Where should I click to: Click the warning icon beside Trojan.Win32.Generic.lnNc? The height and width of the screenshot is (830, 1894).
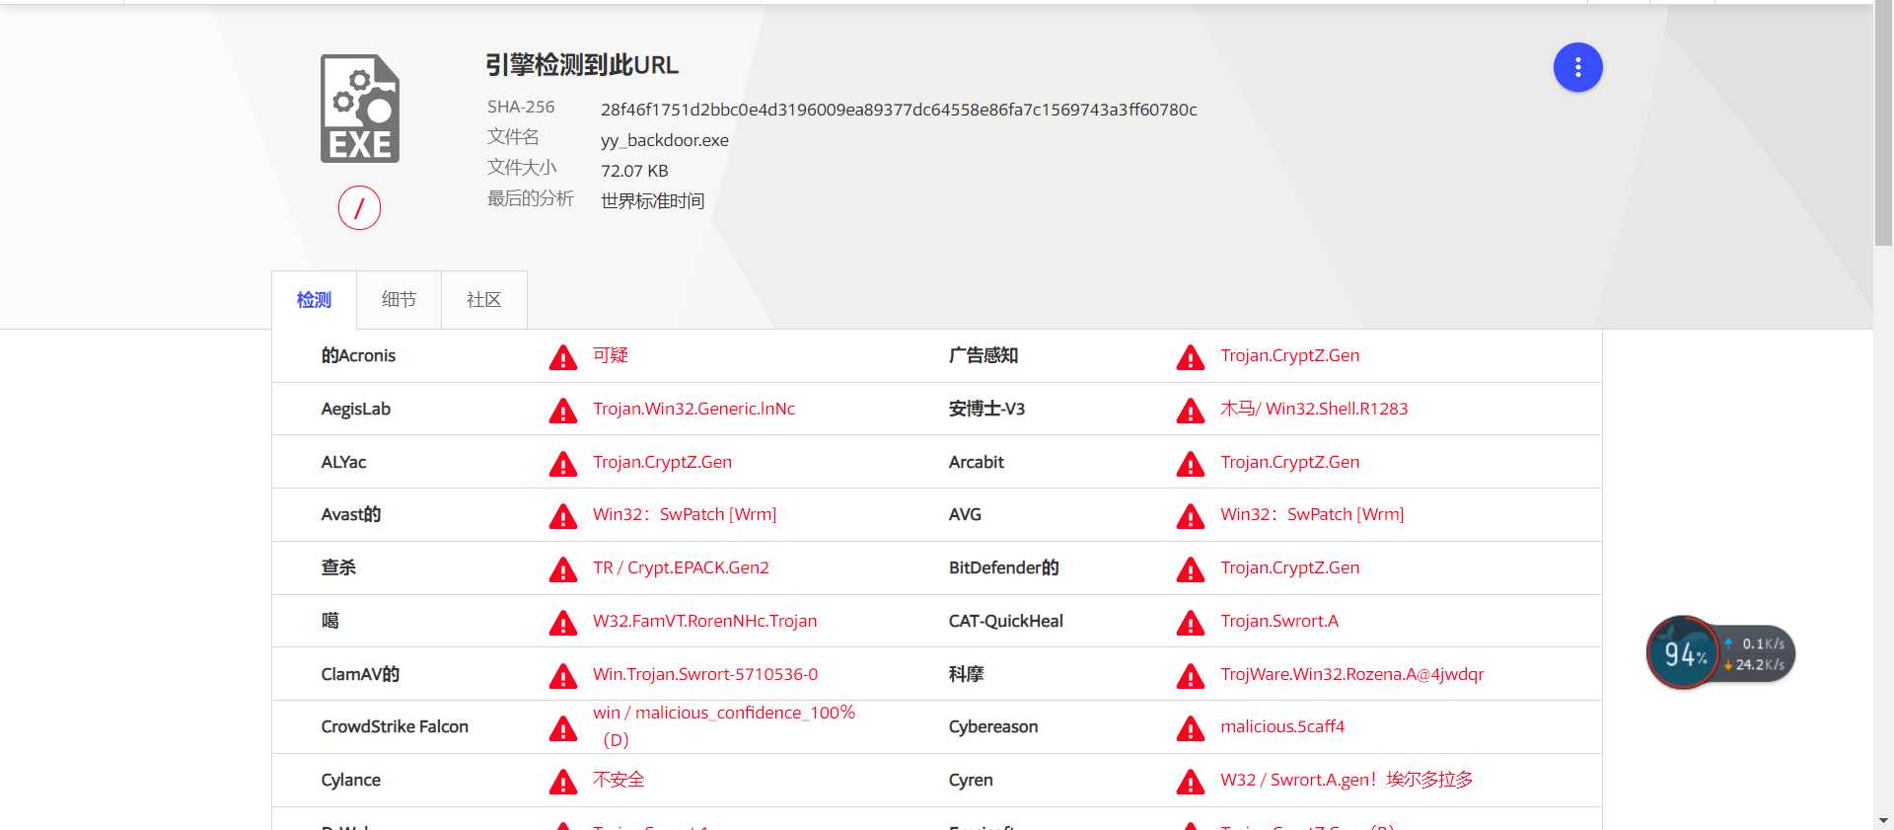[x=563, y=411]
